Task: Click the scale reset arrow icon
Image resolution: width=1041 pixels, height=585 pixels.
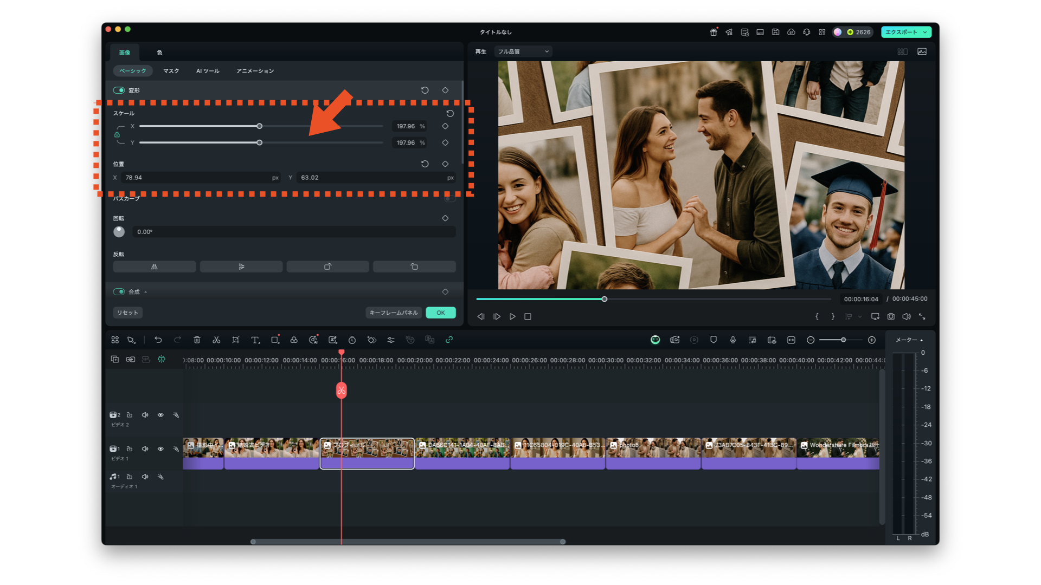Action: [x=450, y=113]
